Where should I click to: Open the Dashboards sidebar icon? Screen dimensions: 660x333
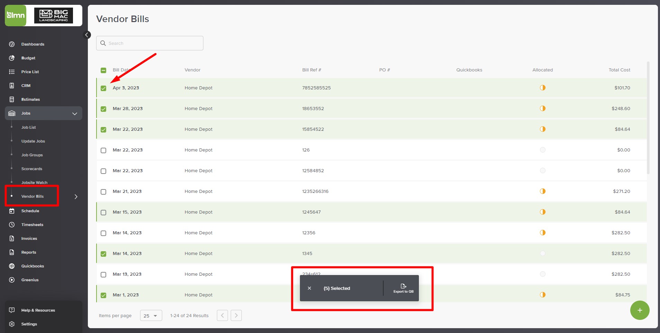click(12, 44)
